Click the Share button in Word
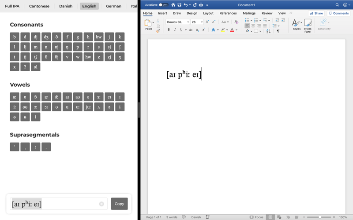 [316, 13]
